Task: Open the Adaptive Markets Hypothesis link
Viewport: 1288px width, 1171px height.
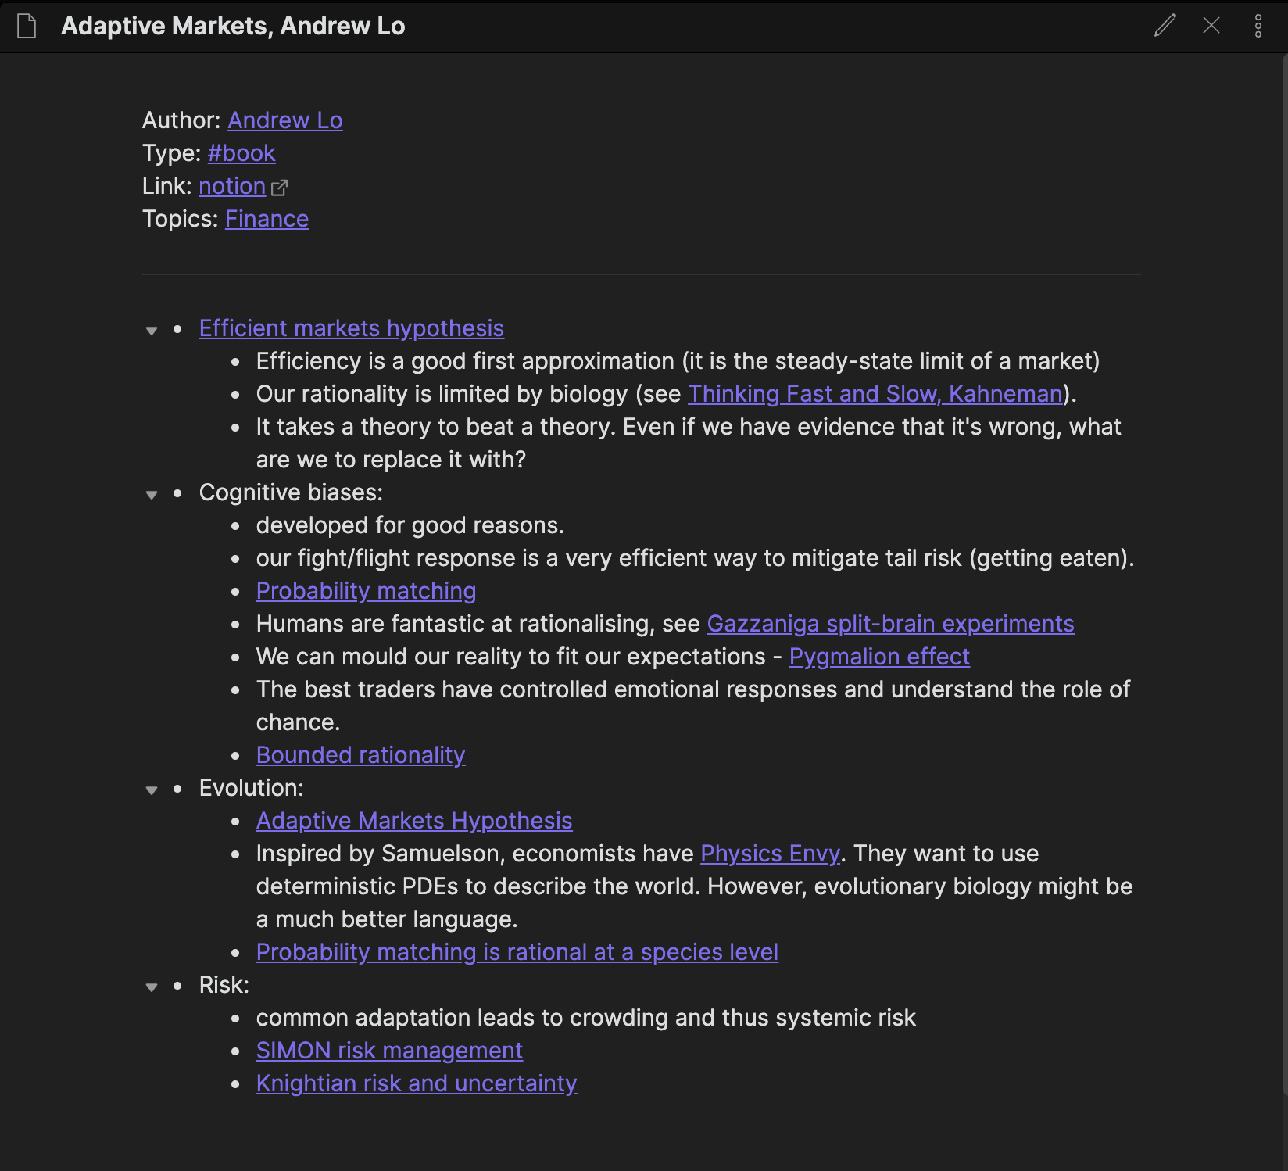Action: click(x=414, y=821)
